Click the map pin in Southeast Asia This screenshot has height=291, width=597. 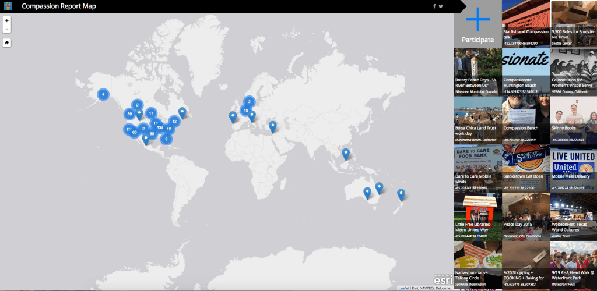[x=346, y=154]
